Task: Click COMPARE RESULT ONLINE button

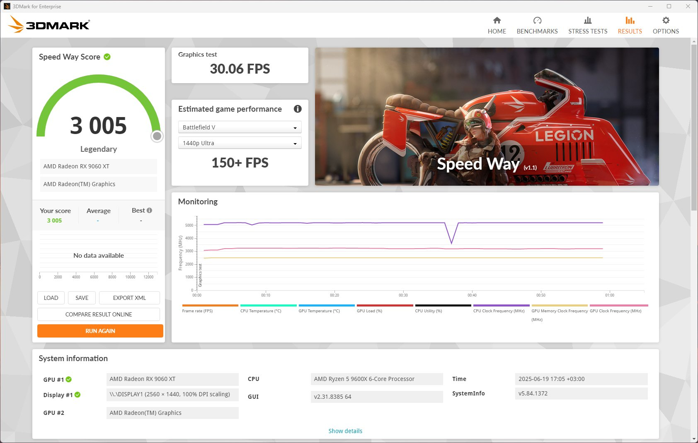Action: click(99, 314)
